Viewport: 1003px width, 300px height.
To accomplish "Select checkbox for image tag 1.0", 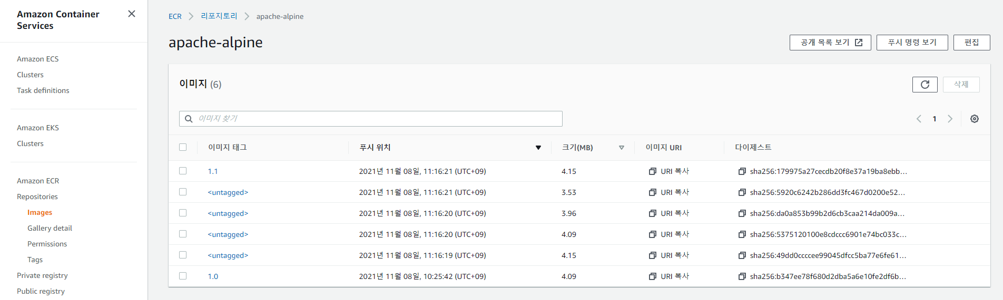I will pyautogui.click(x=183, y=276).
